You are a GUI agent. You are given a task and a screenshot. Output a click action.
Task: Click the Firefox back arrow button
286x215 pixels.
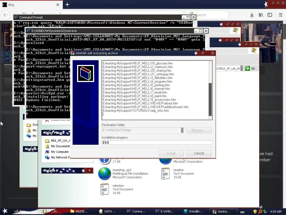6,15
